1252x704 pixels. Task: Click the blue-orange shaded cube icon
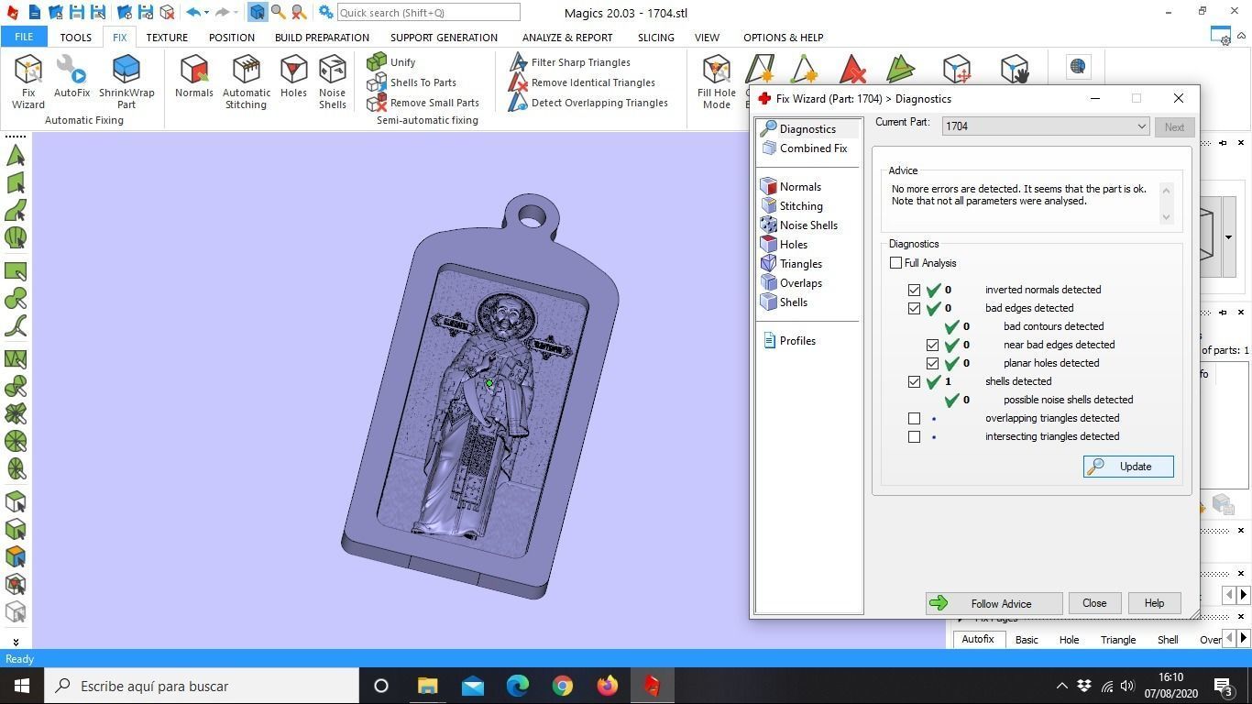(x=16, y=556)
